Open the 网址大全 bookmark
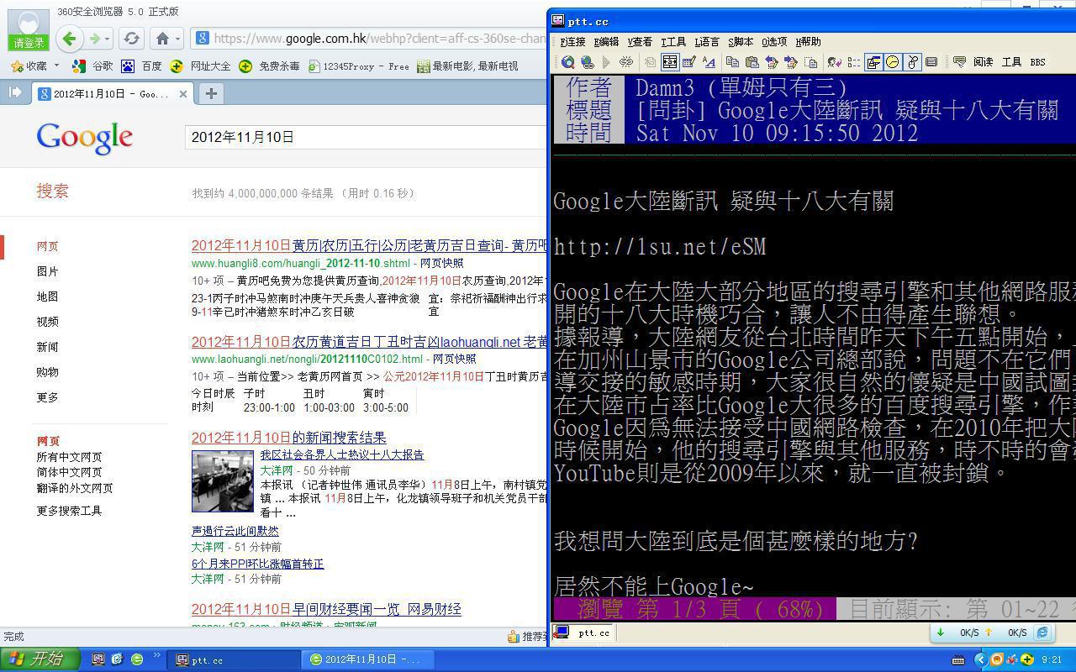This screenshot has height=672, width=1076. [x=200, y=66]
